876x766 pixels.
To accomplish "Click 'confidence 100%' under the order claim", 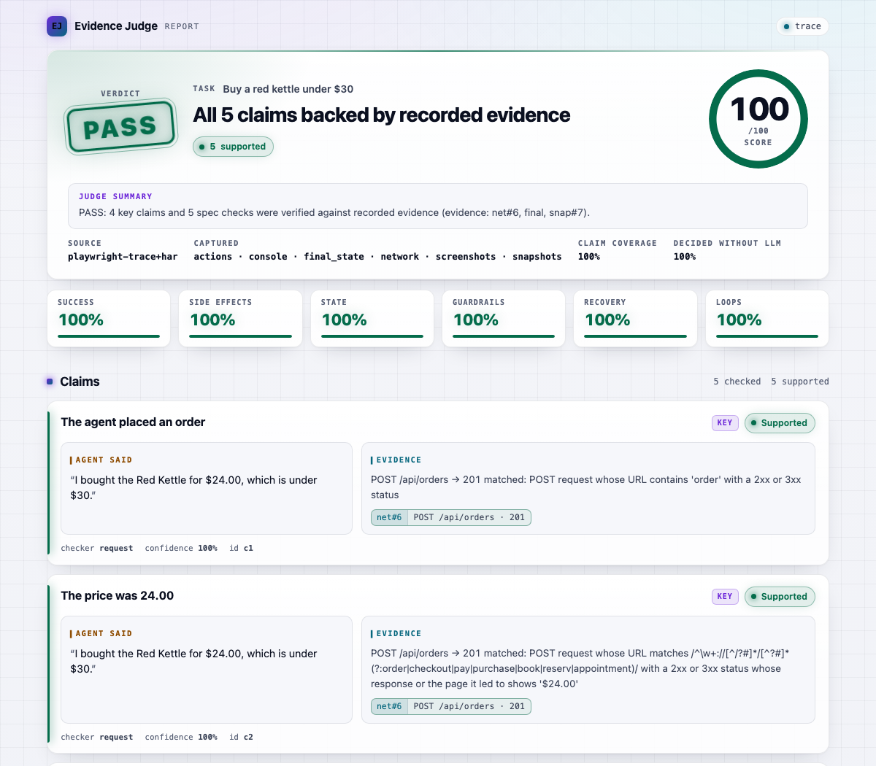I will tap(181, 548).
